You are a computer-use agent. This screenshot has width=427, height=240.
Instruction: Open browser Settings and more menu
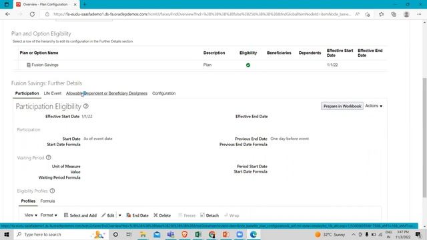pos(419,14)
